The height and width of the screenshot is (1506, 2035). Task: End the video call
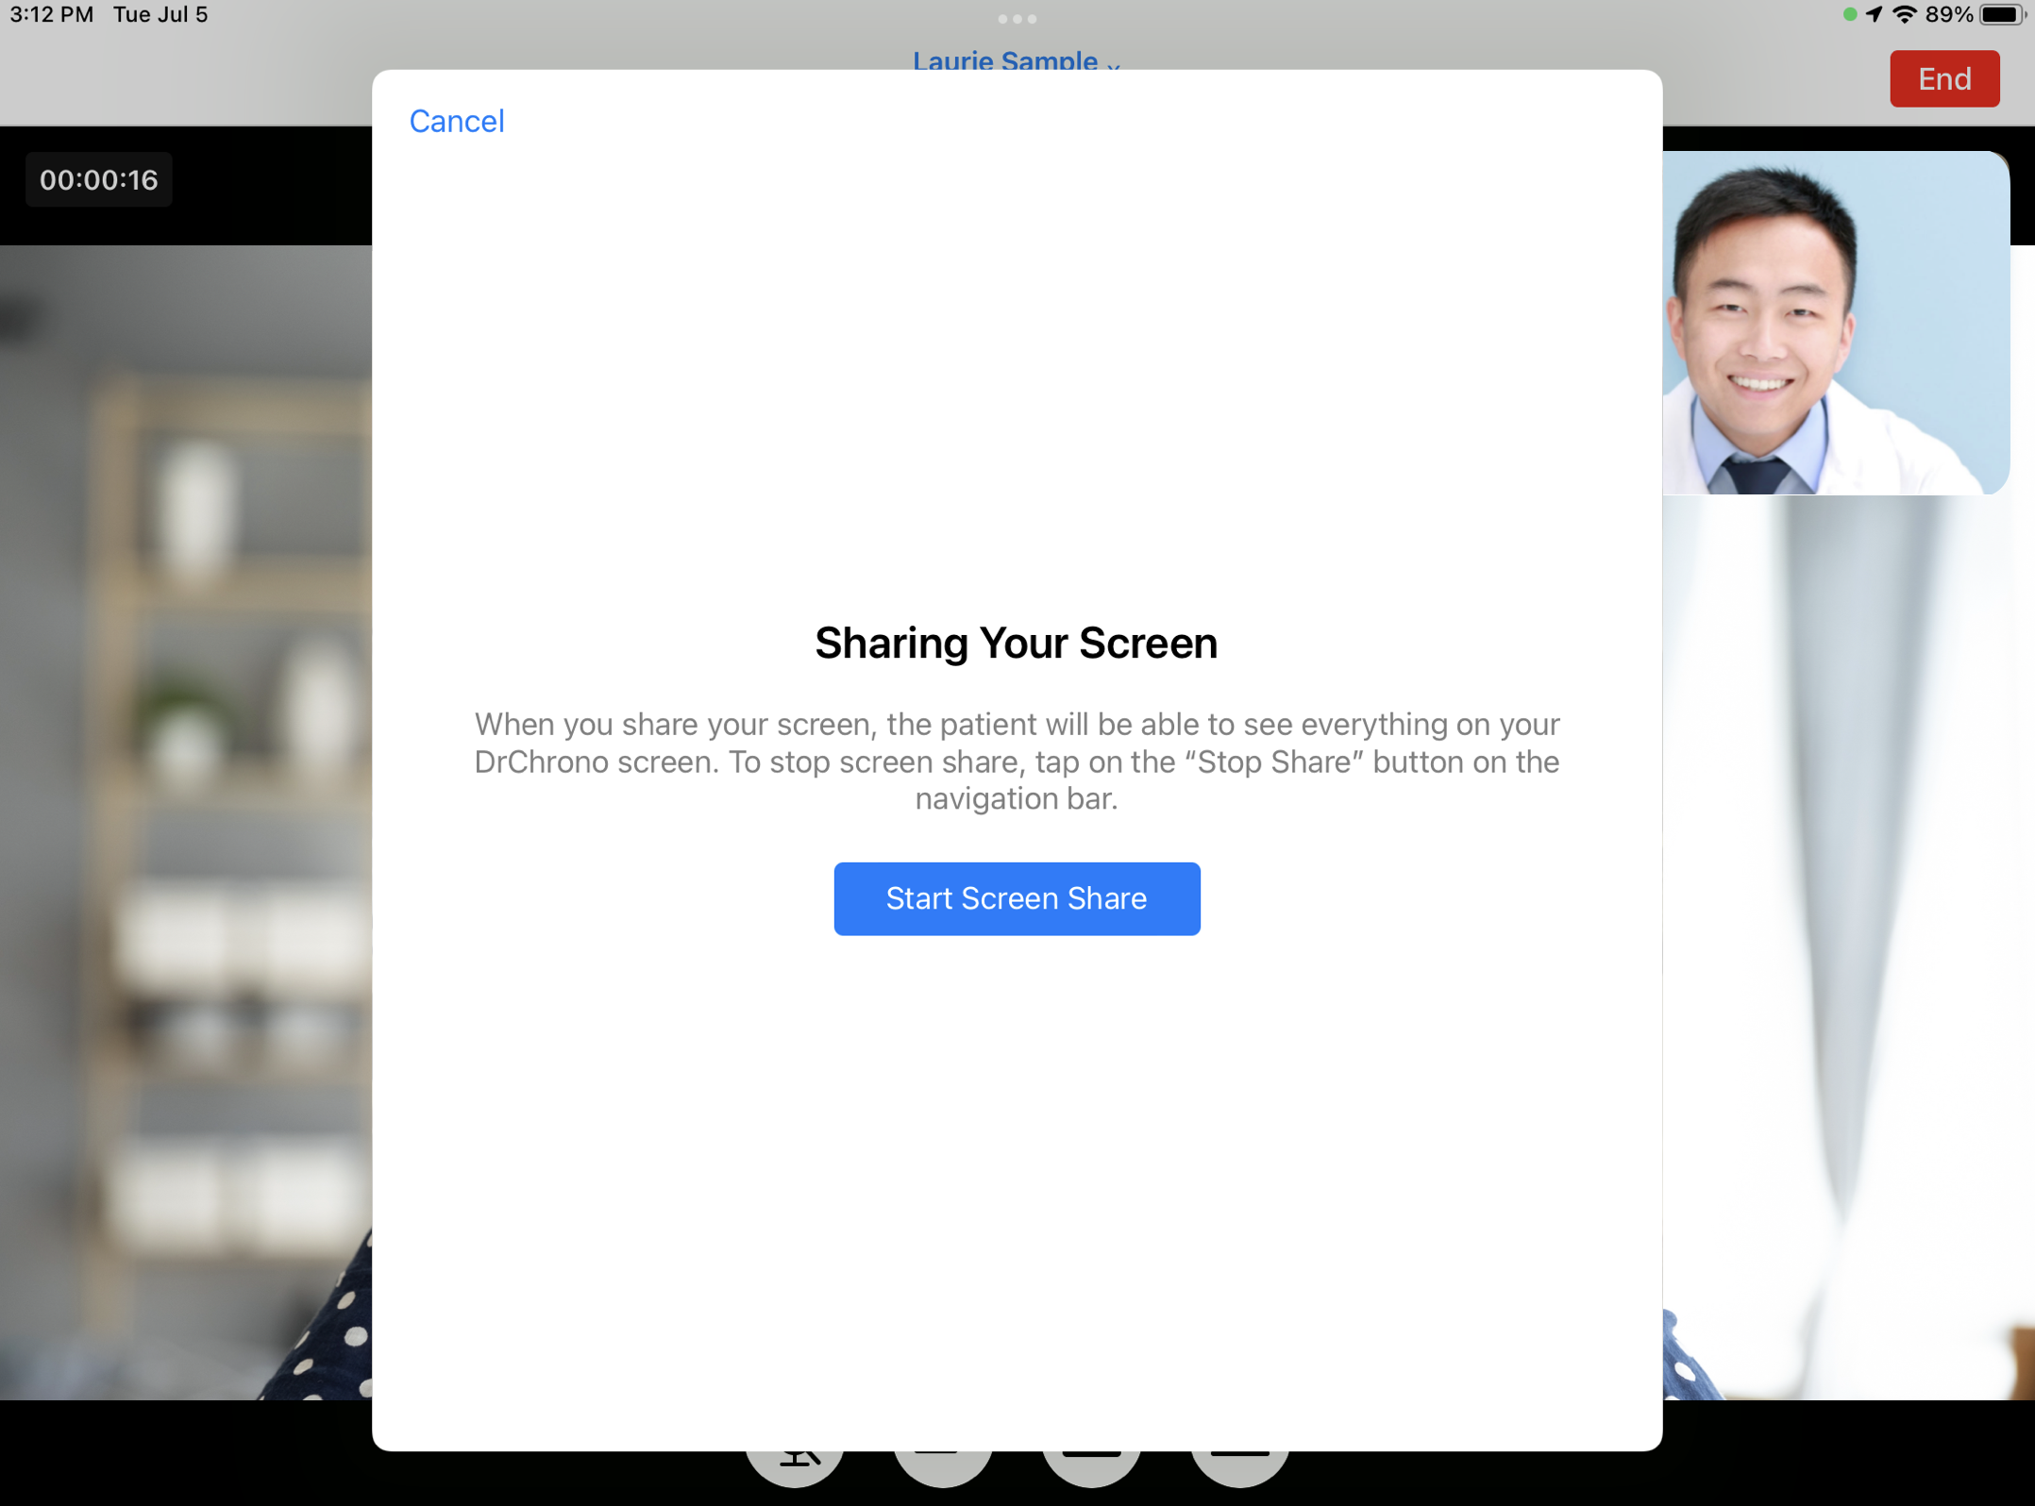tap(1943, 78)
